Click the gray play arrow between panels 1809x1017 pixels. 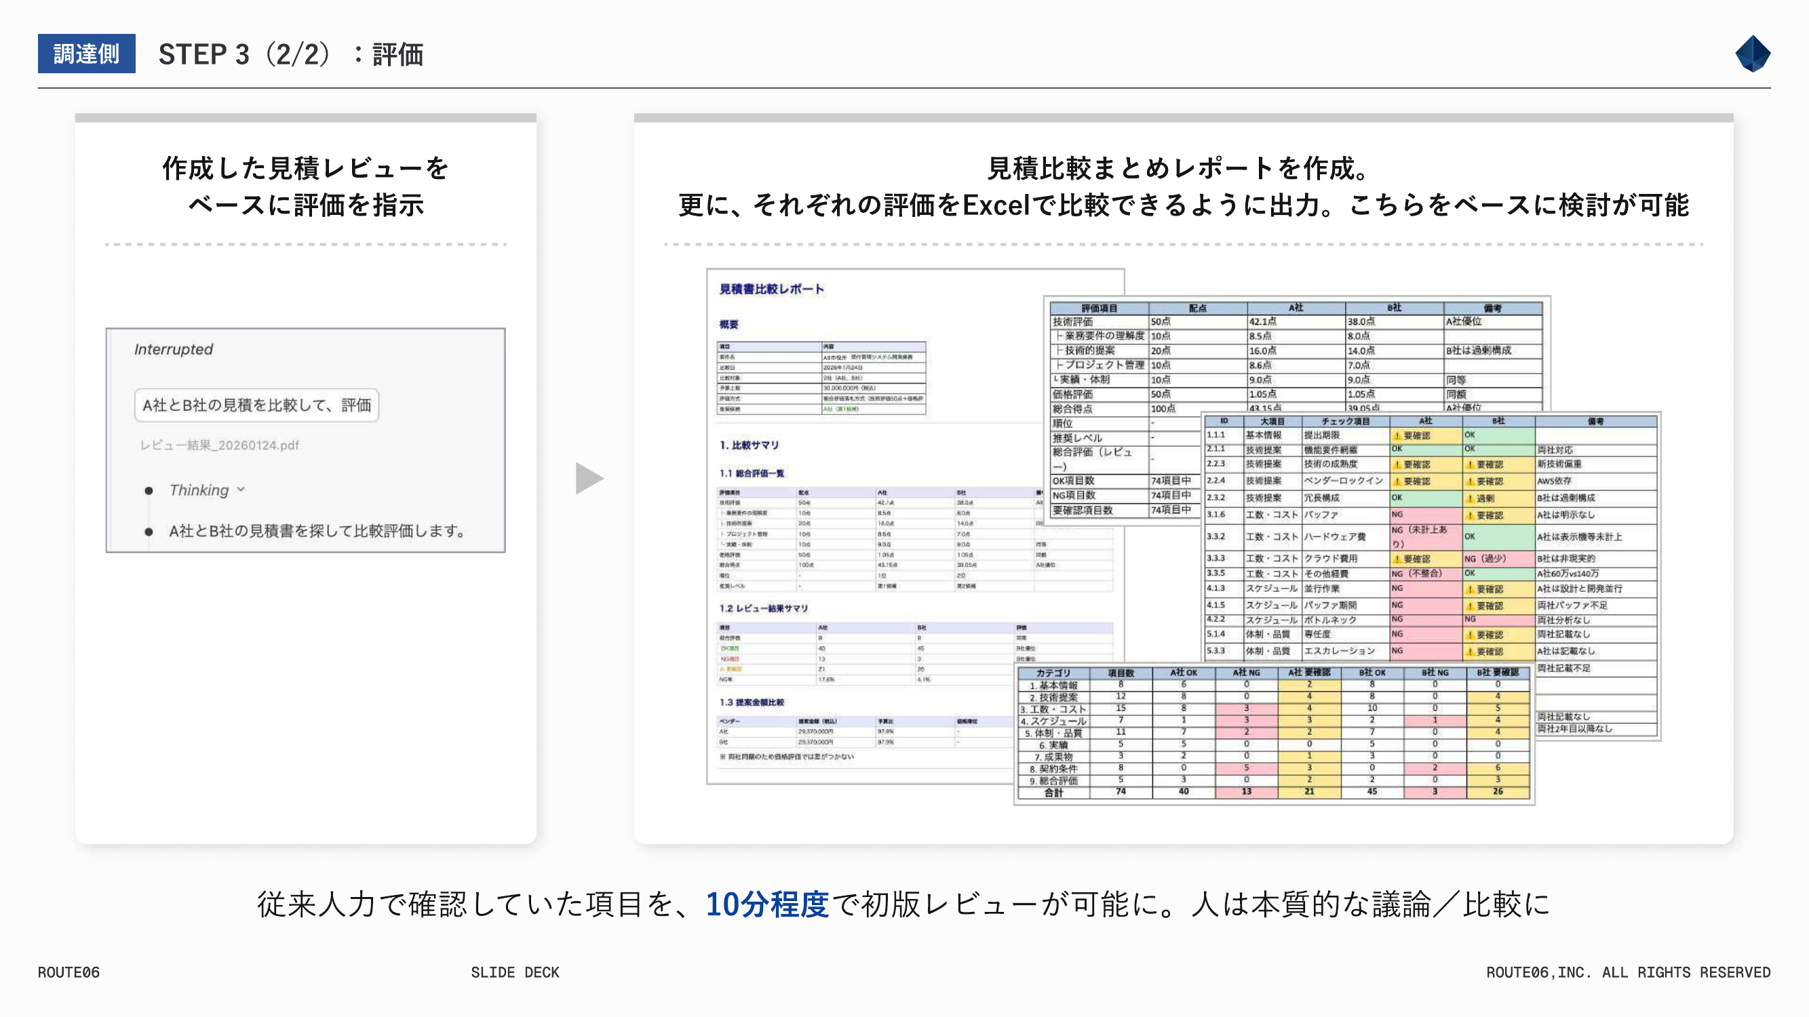click(589, 478)
